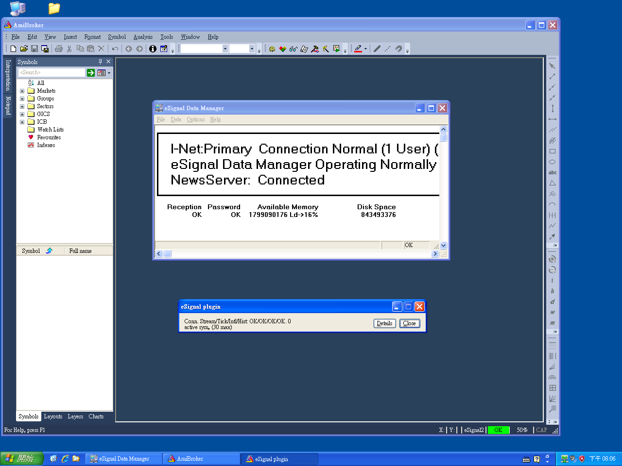Choose the Parallel lines tool
The width and height of the screenshot is (622, 466).
coord(553,130)
